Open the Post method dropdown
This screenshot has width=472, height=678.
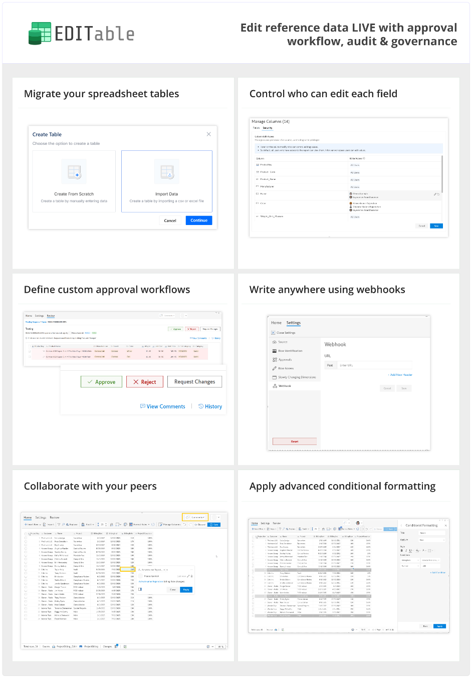pos(330,365)
